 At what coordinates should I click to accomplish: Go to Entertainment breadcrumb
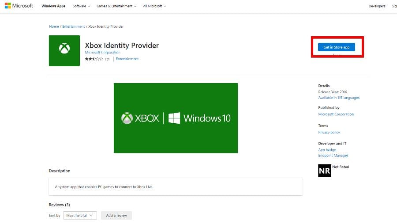point(73,27)
